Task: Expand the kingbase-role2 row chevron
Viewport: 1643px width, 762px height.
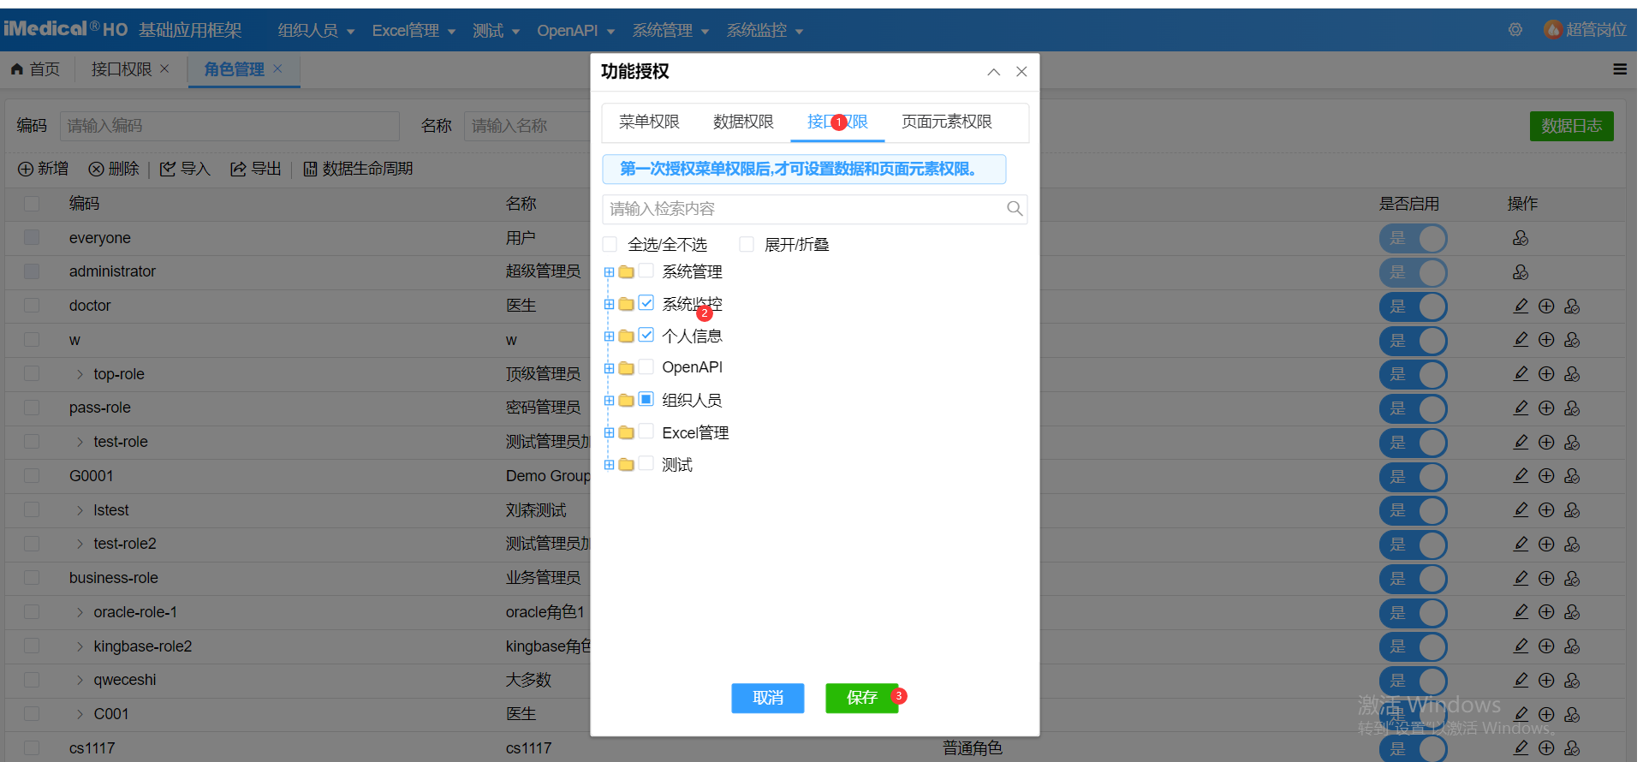Action: point(80,646)
